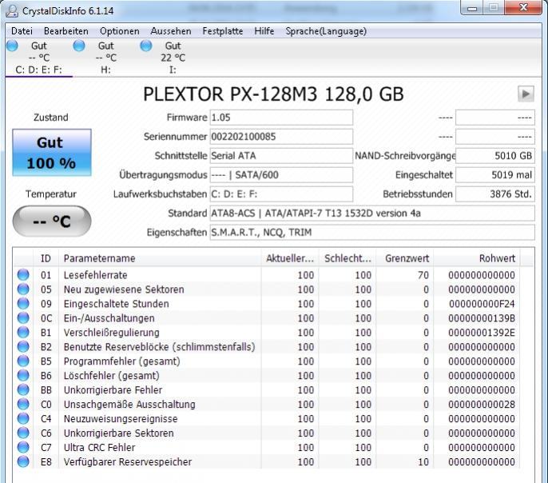Open the Bearbeiten menu
This screenshot has height=483, width=548.
click(66, 31)
